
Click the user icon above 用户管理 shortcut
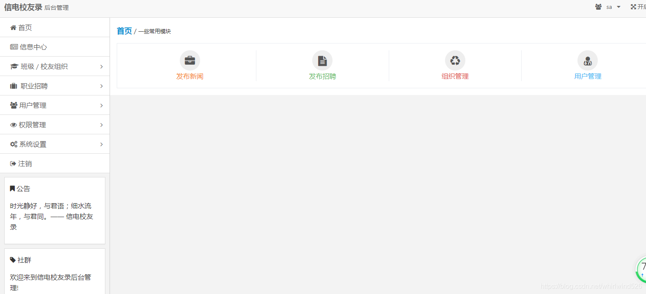pos(588,61)
